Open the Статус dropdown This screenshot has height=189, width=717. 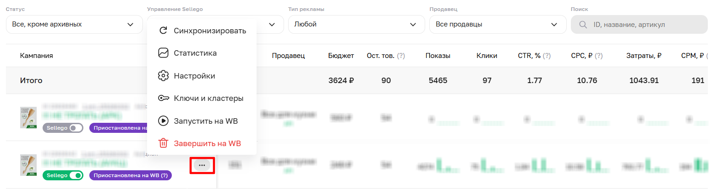click(x=74, y=24)
